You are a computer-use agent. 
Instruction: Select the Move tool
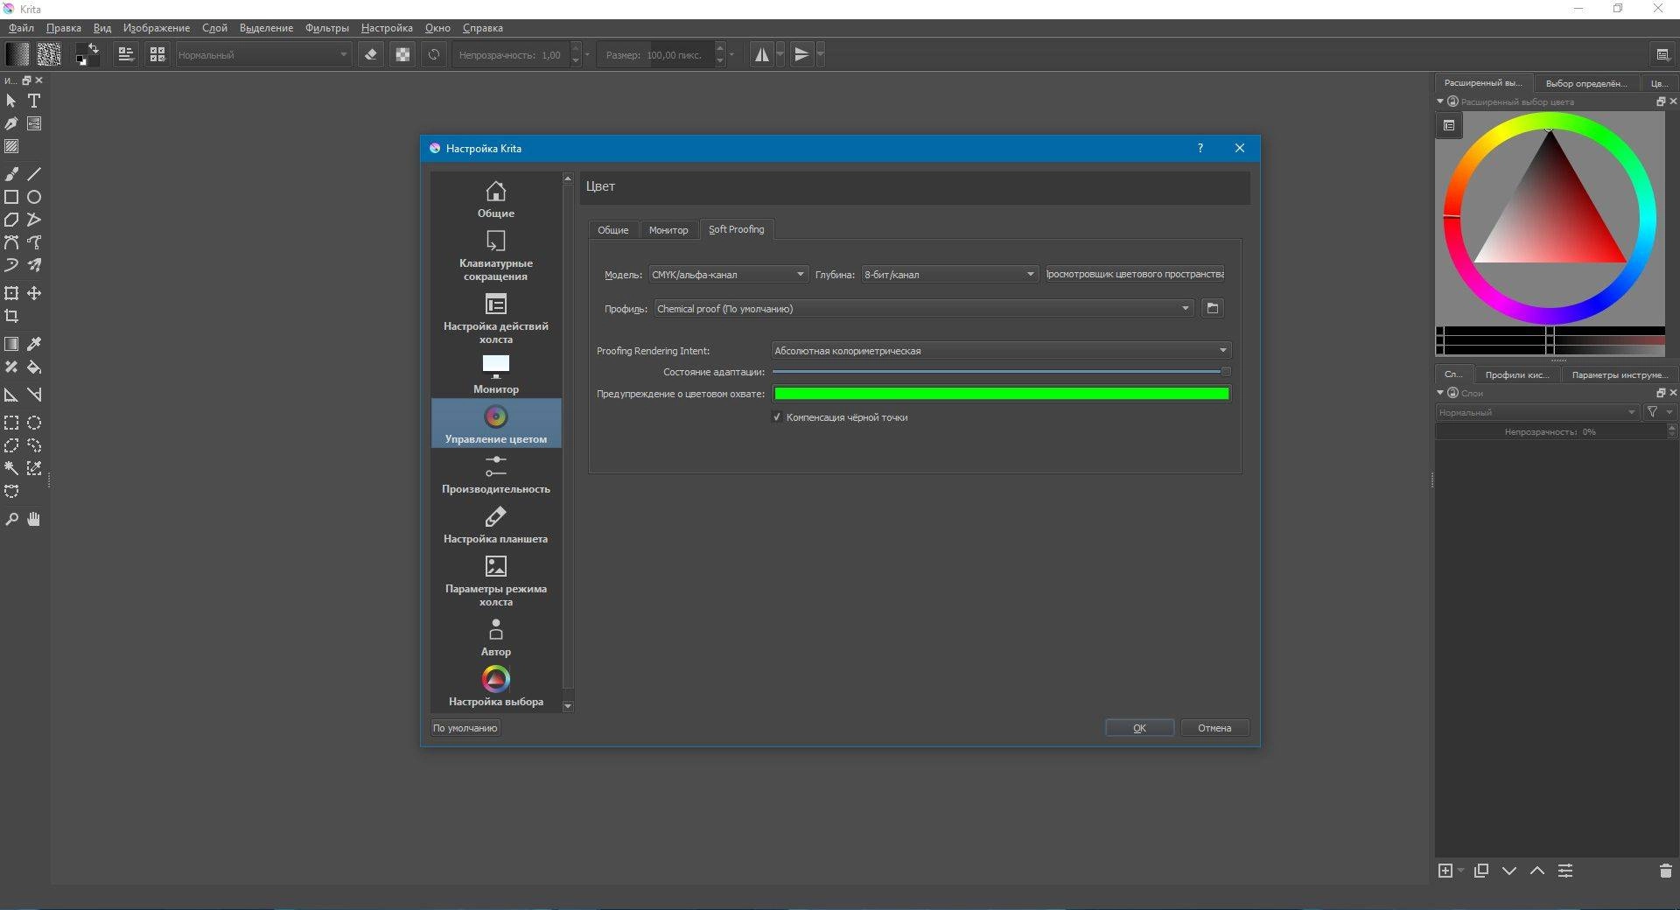click(34, 293)
